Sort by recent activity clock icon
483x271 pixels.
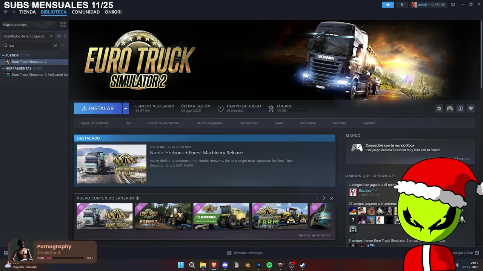59,36
